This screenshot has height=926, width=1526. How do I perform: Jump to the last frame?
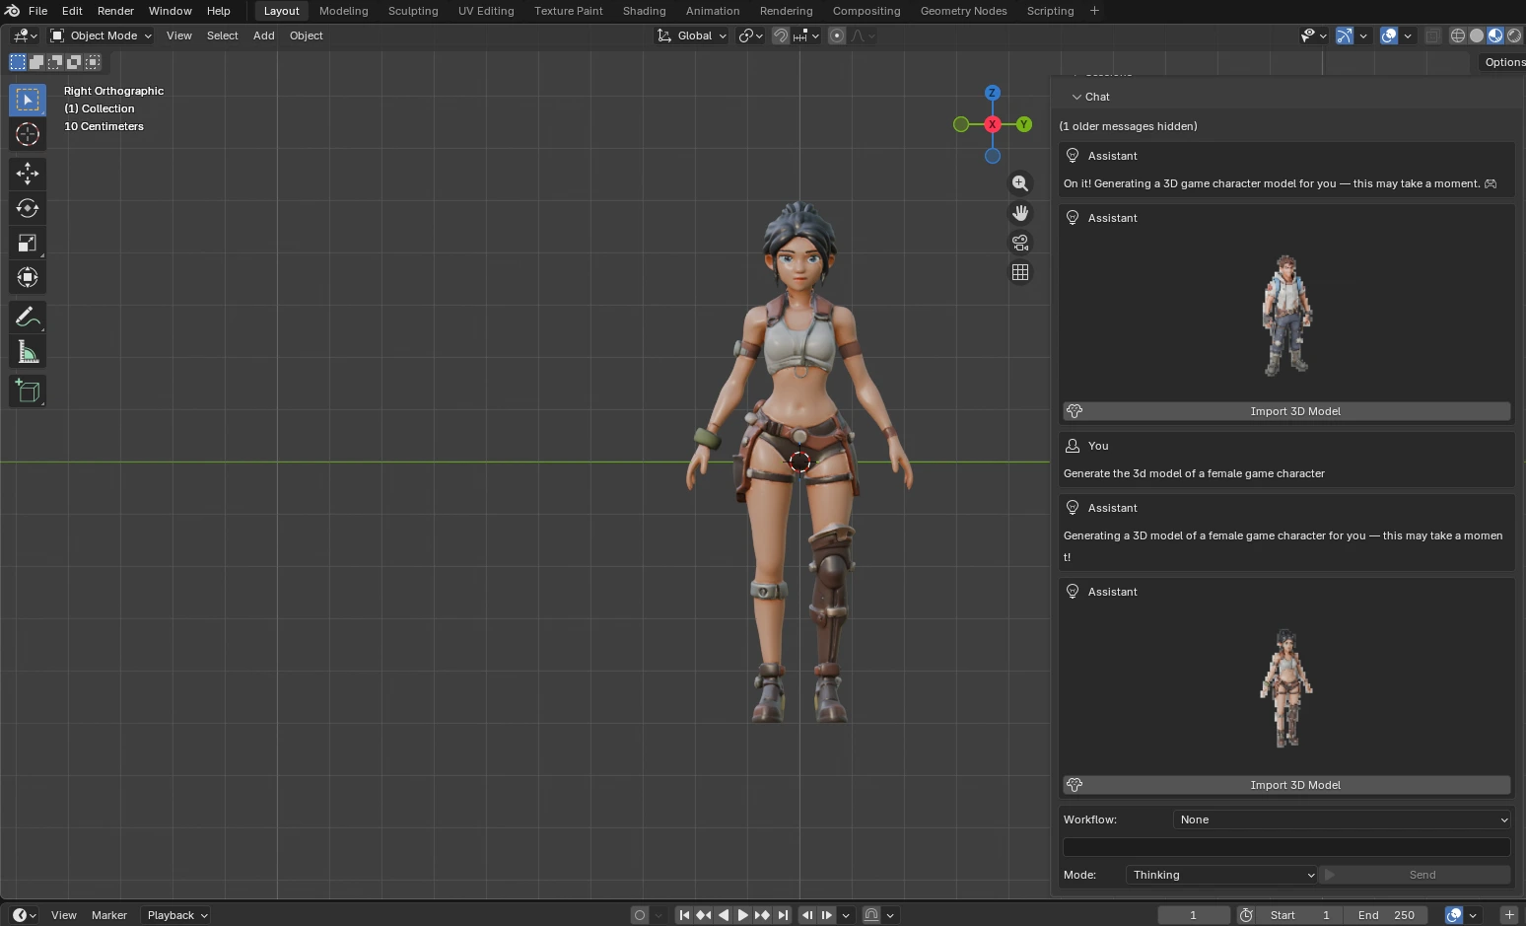[783, 915]
